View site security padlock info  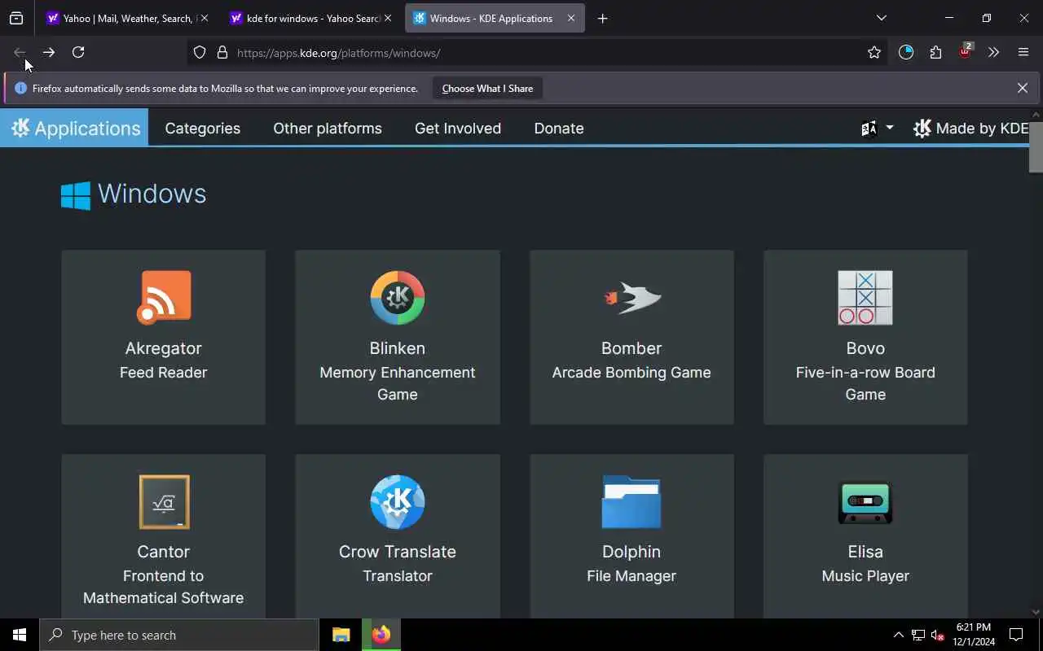[x=222, y=52]
